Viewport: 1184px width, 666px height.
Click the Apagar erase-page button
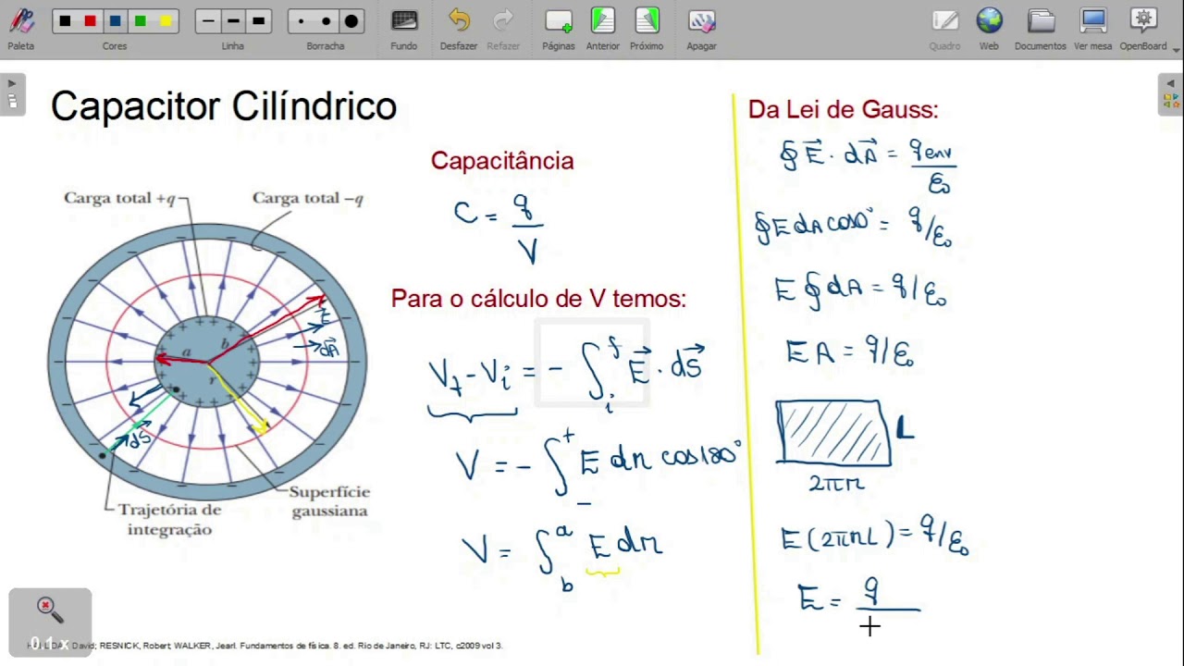coord(701,28)
